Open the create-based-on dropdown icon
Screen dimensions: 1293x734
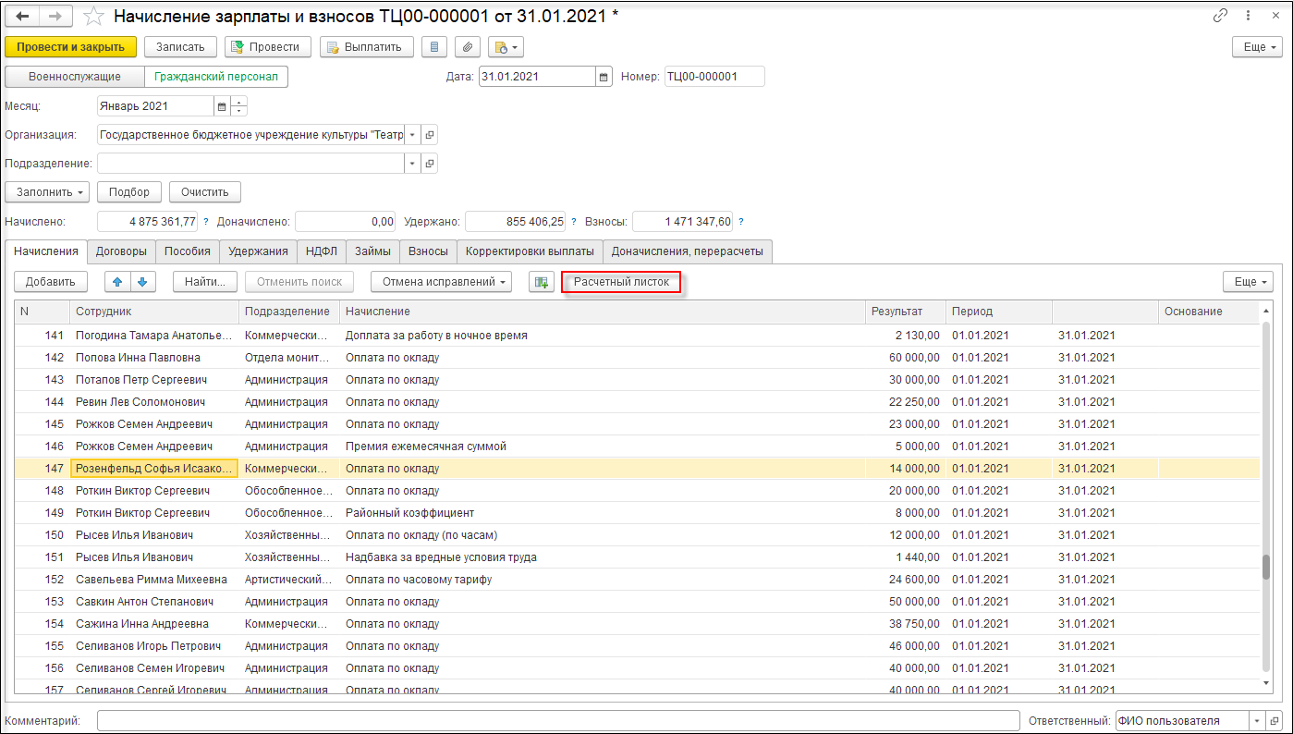click(x=506, y=46)
